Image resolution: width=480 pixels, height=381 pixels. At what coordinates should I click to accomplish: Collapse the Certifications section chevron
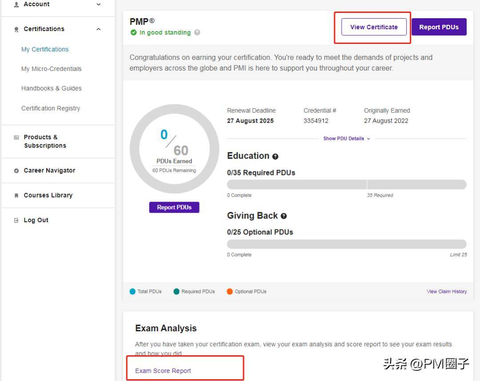tap(99, 29)
